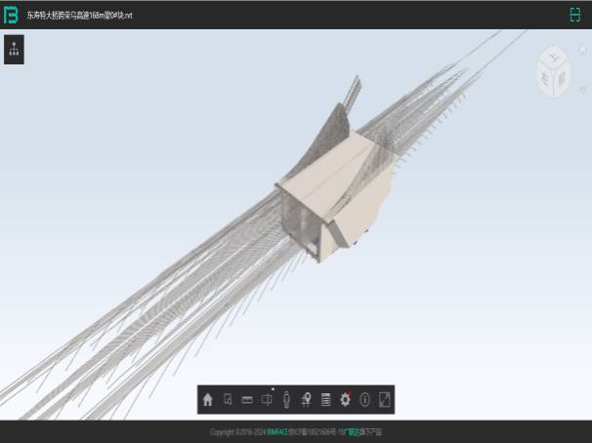Select the zoom rectangle tool
Viewport: 592px width, 443px height.
point(228,399)
